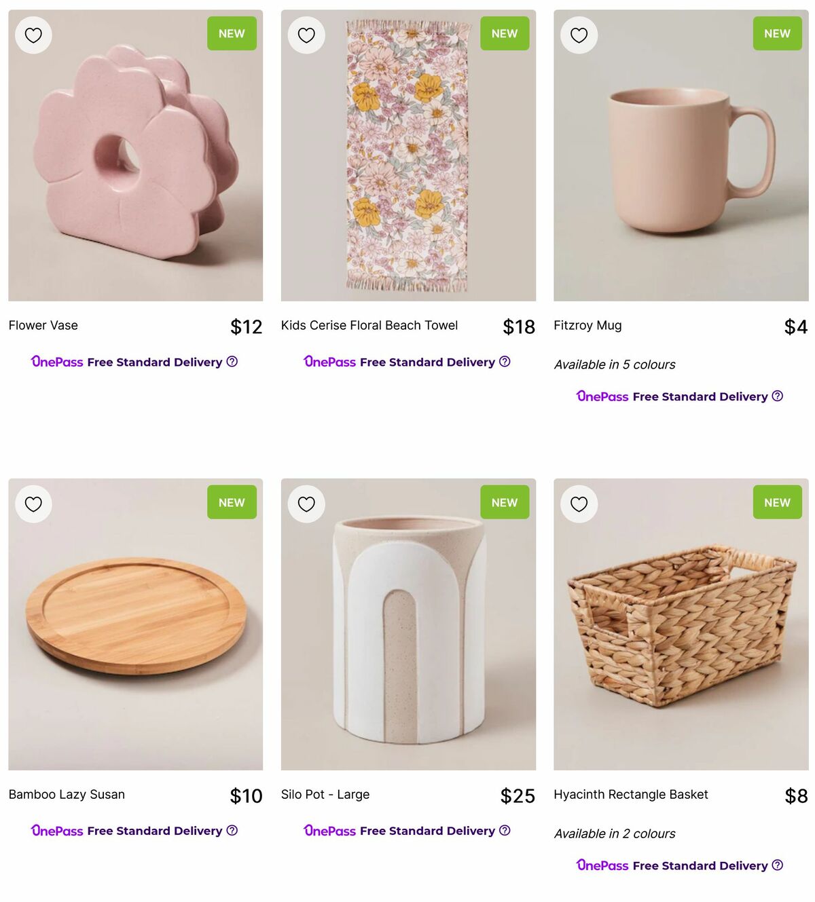Click the wishlist heart on the Fitzroy Mug
The height and width of the screenshot is (902, 815).
point(579,34)
